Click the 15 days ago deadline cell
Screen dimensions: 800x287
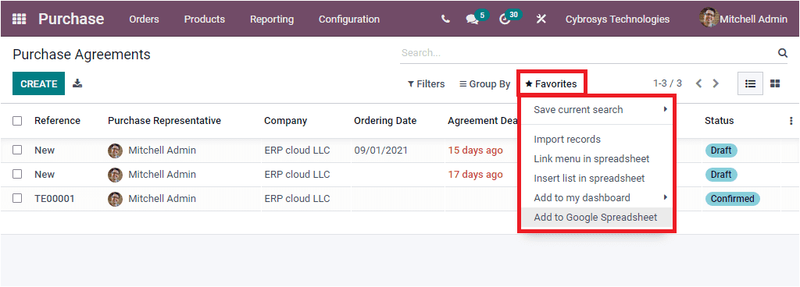[x=475, y=150]
